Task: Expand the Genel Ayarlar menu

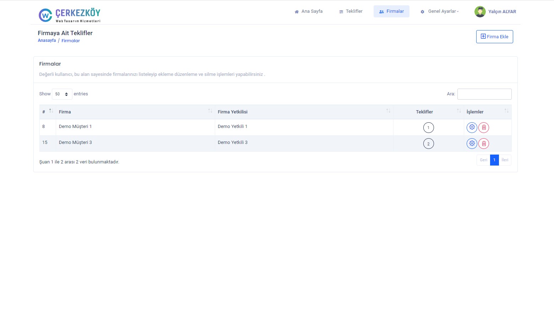Action: tap(440, 11)
